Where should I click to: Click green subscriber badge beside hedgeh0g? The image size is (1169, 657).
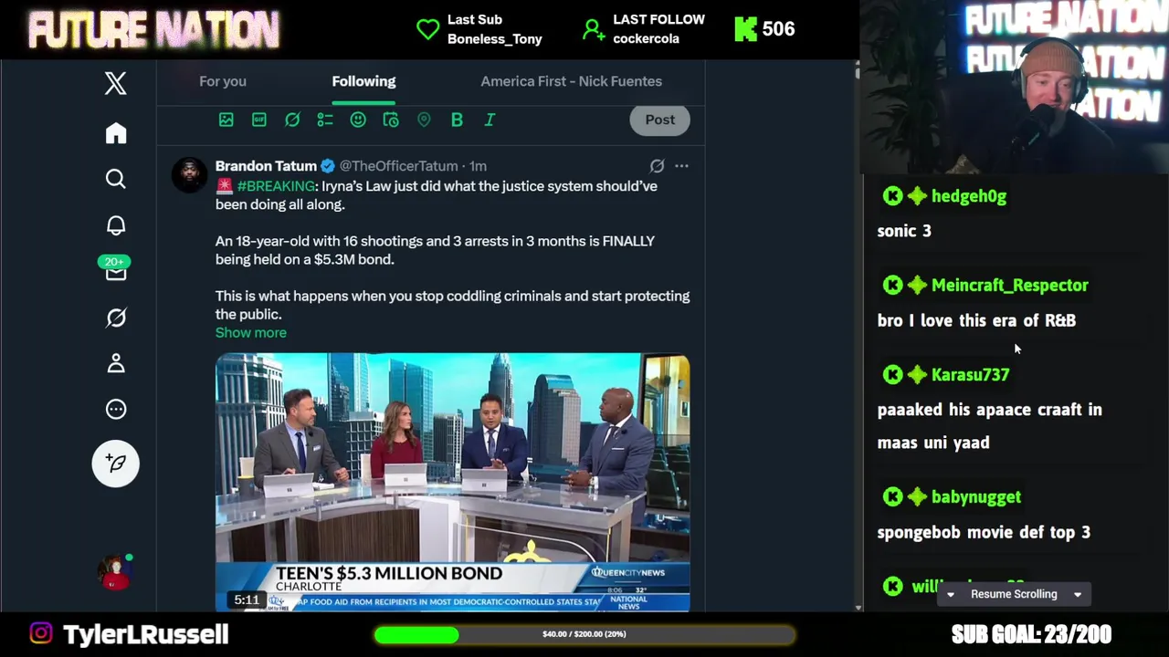(x=917, y=196)
